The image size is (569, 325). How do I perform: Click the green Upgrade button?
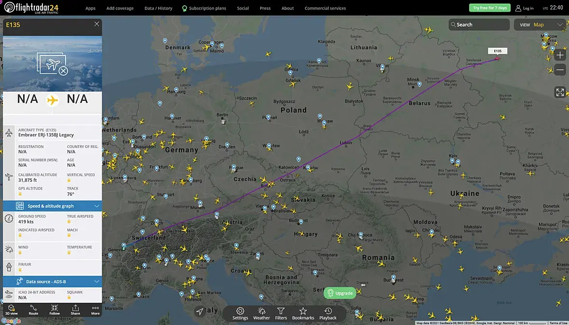(x=340, y=293)
